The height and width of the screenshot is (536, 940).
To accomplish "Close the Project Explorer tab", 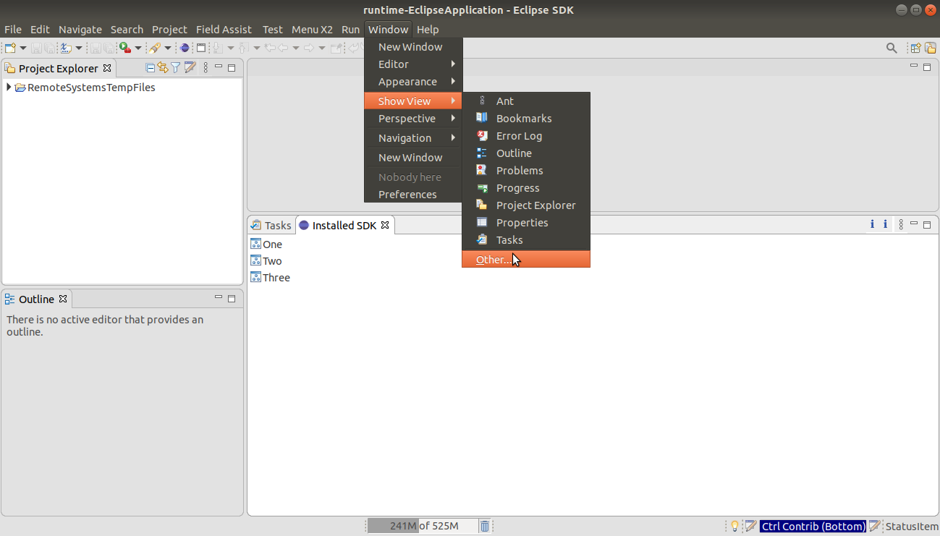I will 107,68.
